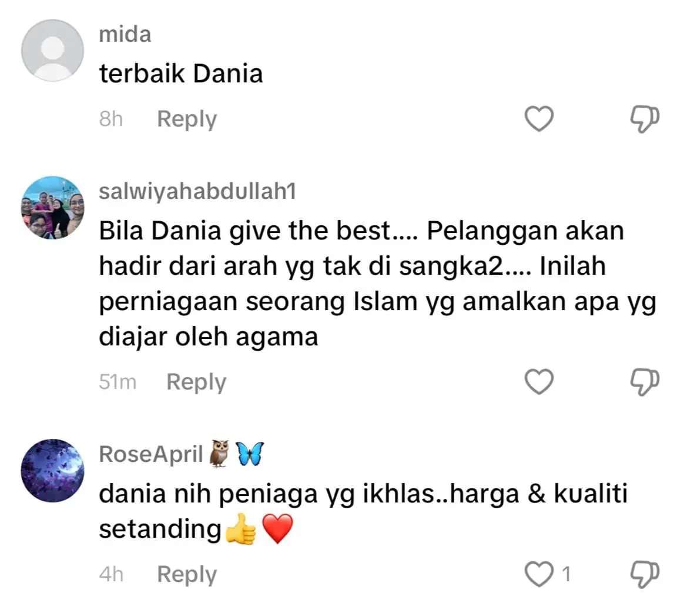Open mida's username link

(125, 34)
